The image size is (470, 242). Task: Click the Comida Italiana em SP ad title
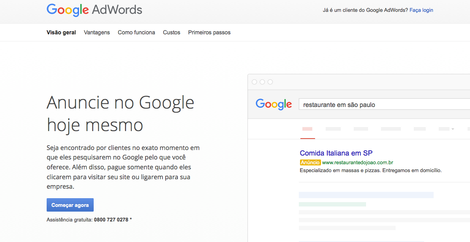[x=336, y=153]
